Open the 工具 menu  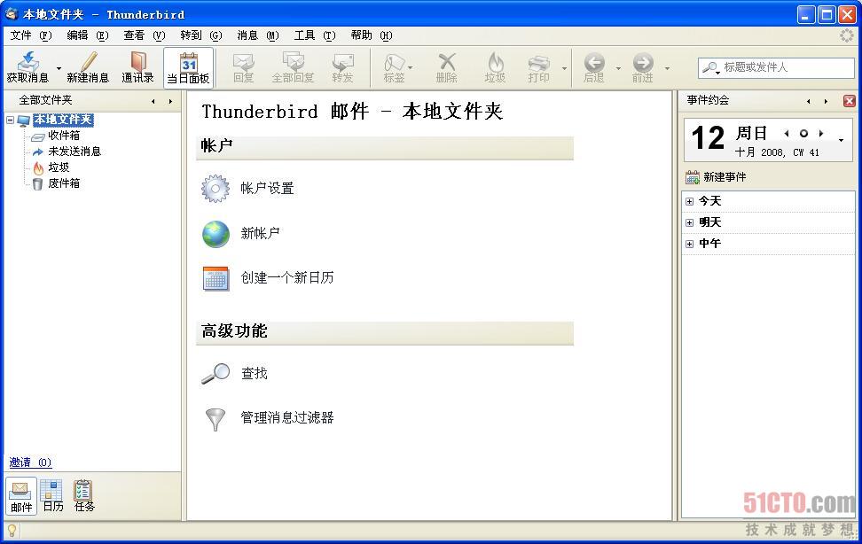coord(315,35)
